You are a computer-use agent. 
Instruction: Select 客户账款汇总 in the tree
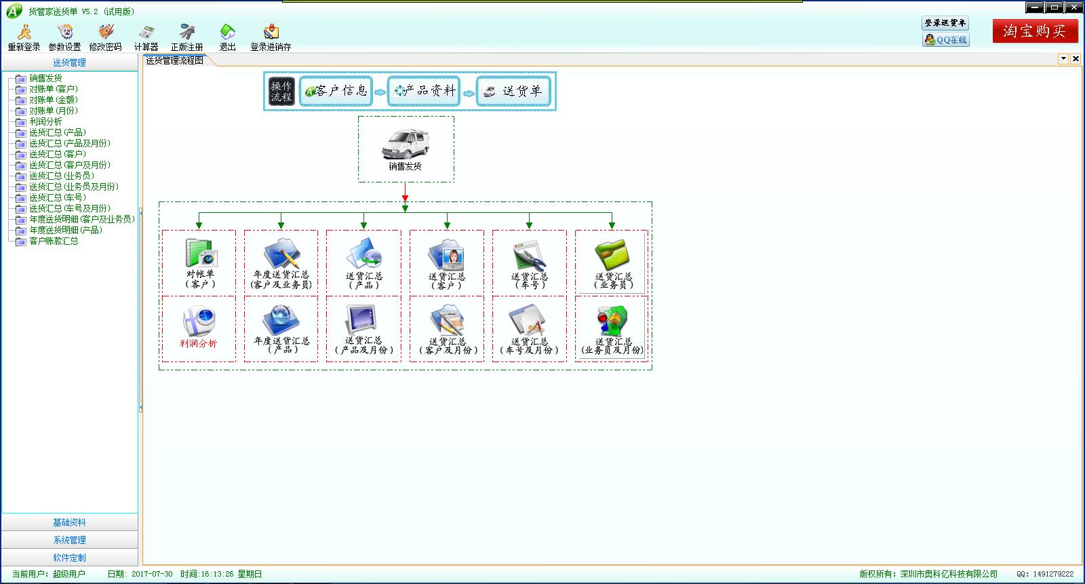point(54,241)
